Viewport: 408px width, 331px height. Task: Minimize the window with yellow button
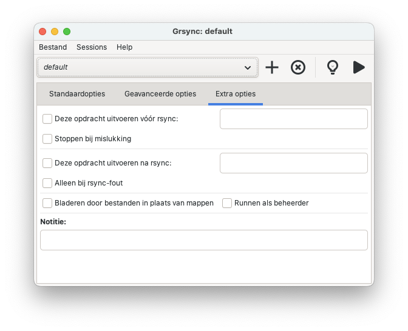coord(55,32)
